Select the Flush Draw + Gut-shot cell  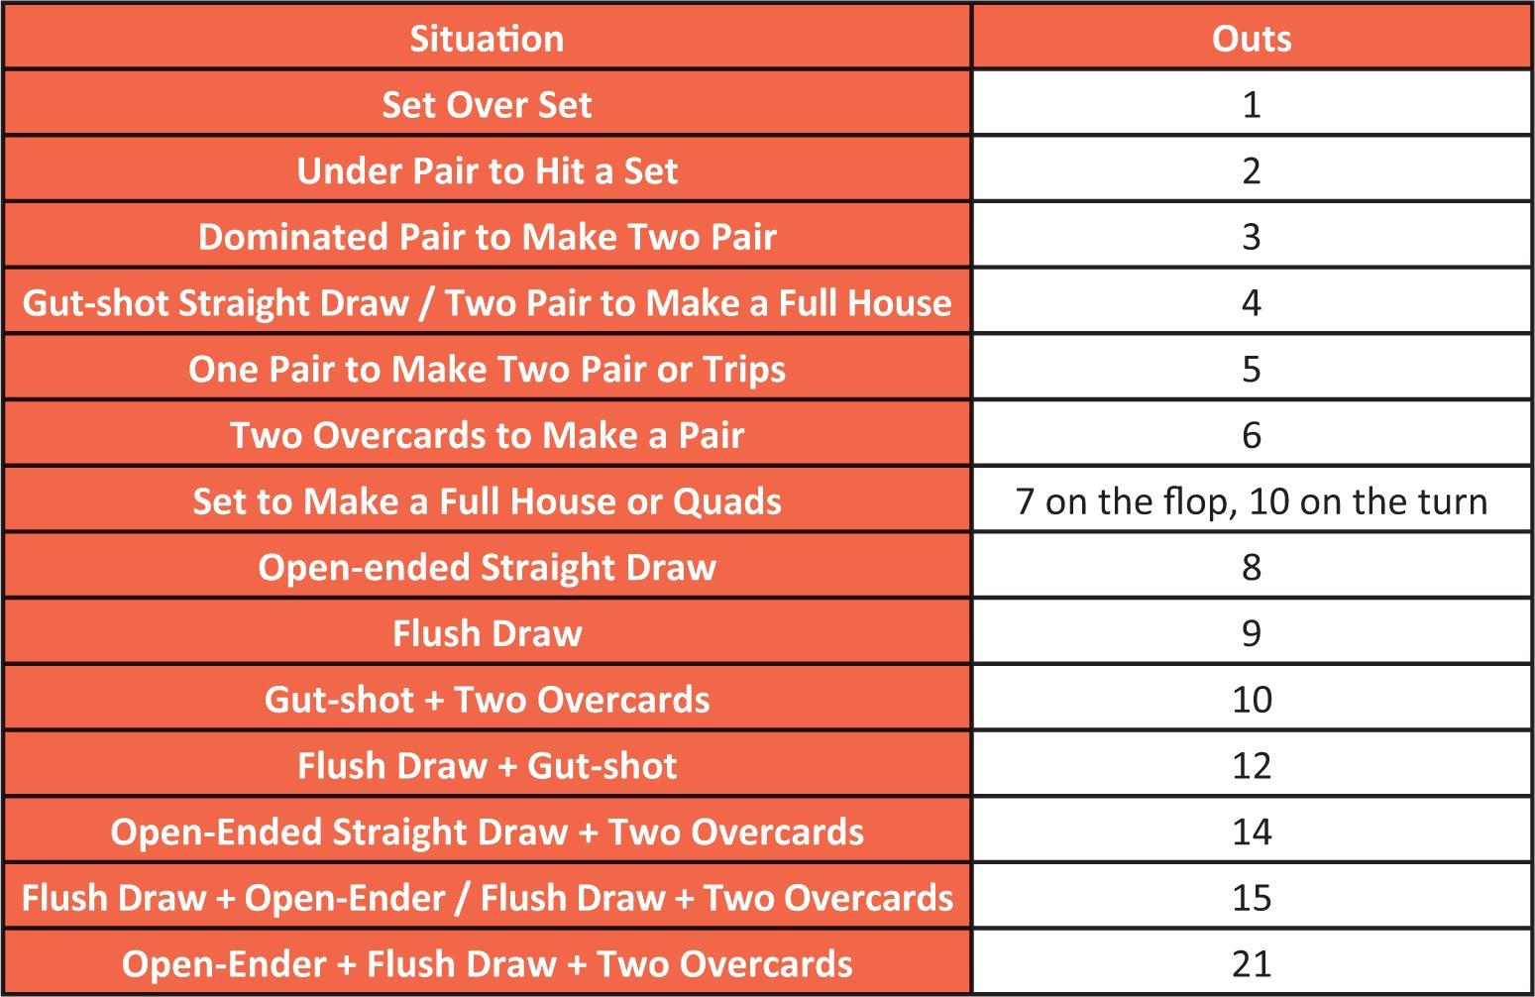click(487, 765)
